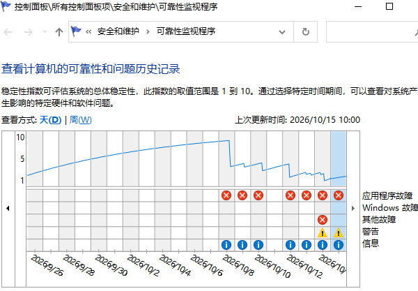Click the date label 2026/9/30
Image resolution: width=418 pixels, height=291 pixels.
tap(111, 265)
